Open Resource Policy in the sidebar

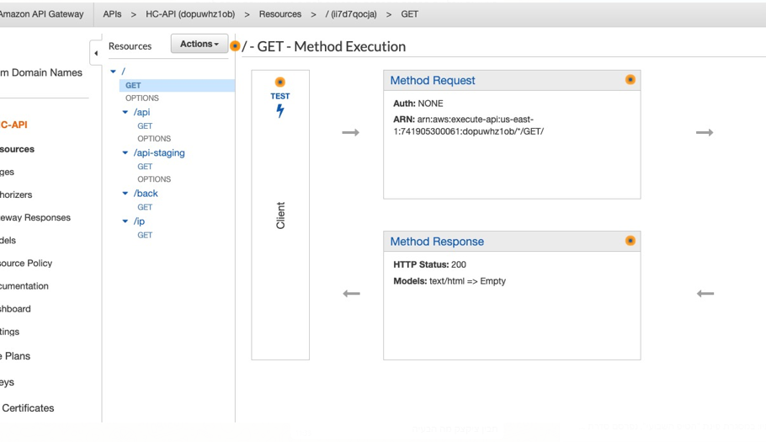tap(26, 263)
